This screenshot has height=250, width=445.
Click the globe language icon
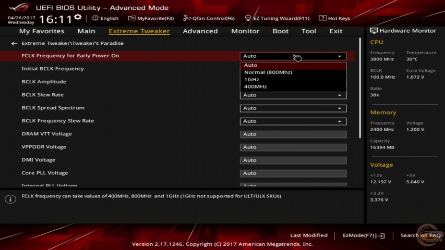coord(95,18)
